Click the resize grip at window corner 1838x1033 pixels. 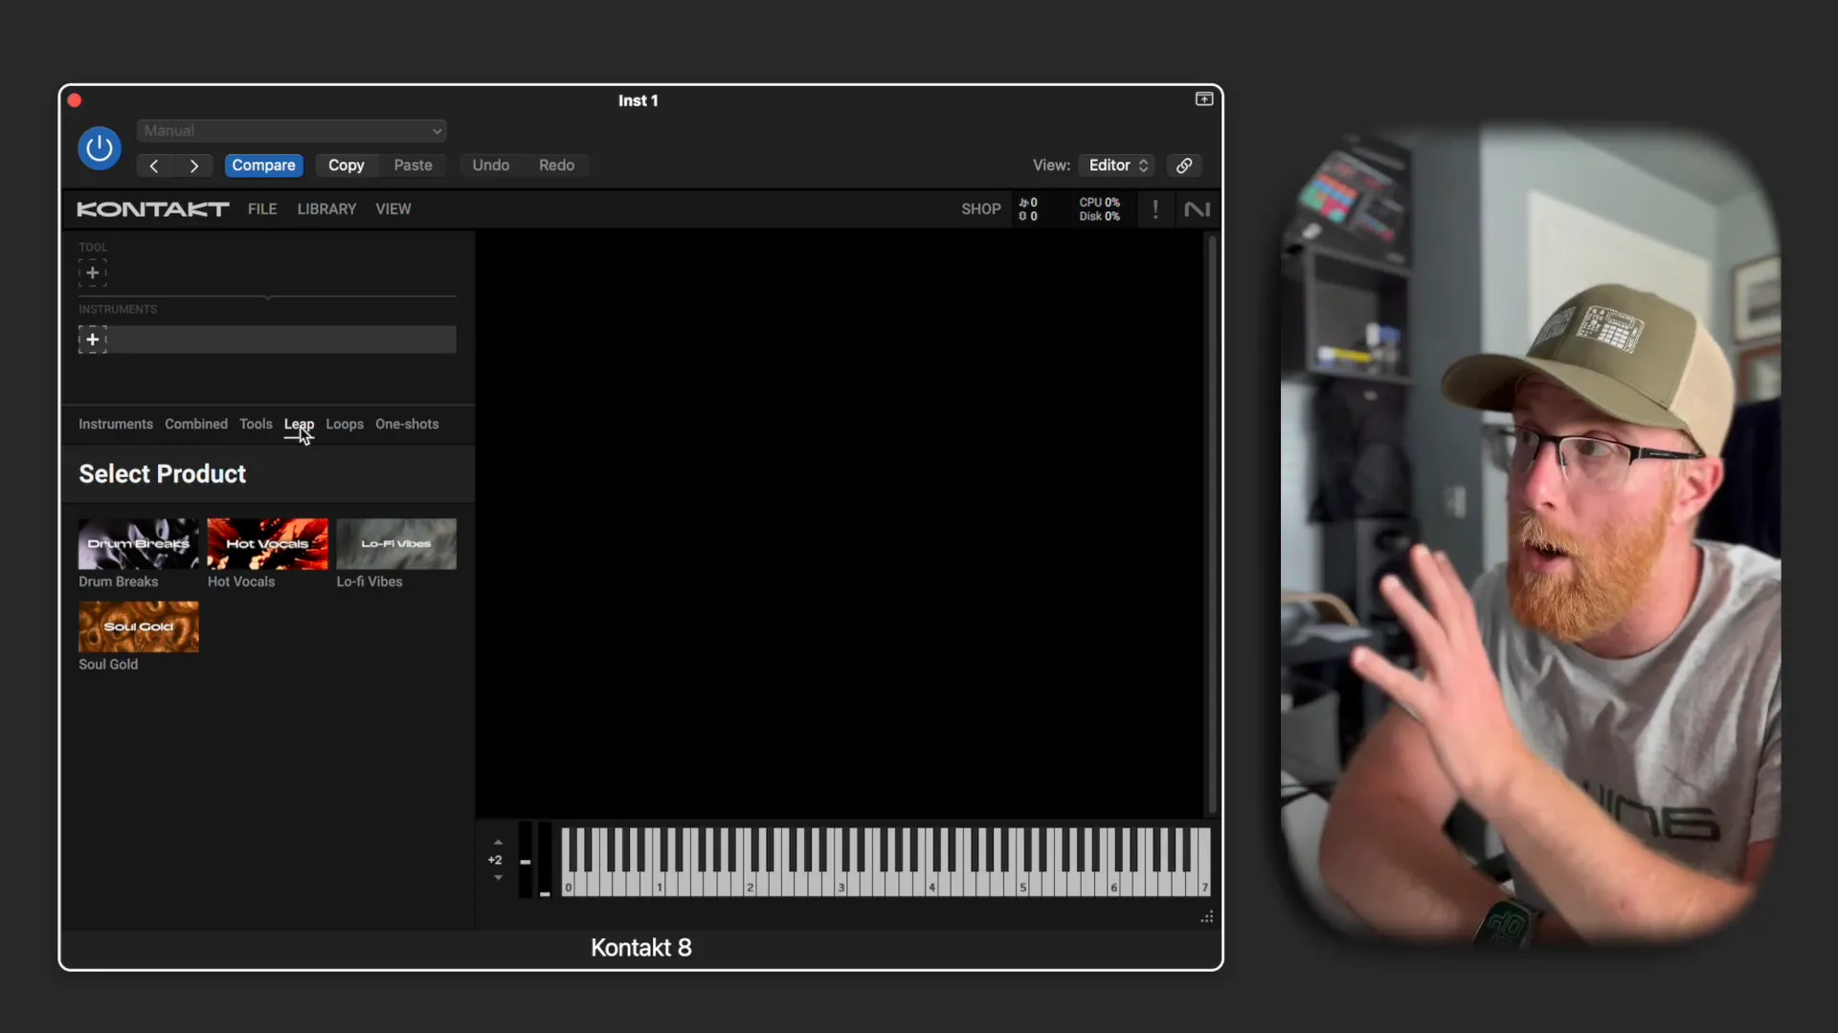(x=1207, y=917)
